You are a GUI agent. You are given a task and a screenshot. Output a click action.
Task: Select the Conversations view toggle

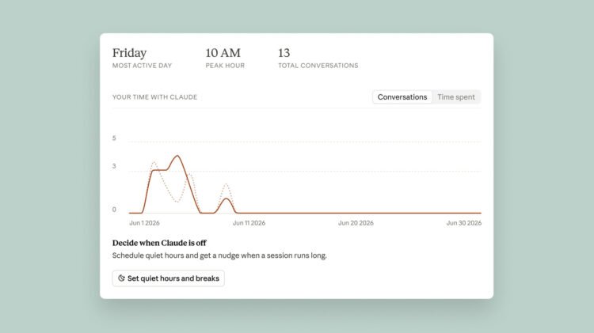402,97
